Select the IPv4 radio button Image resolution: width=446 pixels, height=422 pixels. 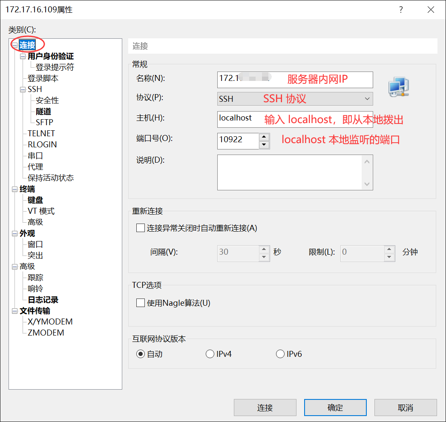coord(210,353)
